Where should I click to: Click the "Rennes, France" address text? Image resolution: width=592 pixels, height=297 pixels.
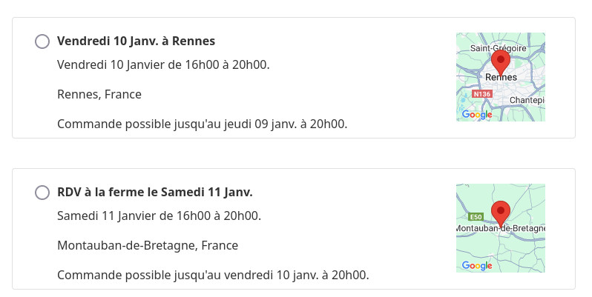tap(99, 94)
